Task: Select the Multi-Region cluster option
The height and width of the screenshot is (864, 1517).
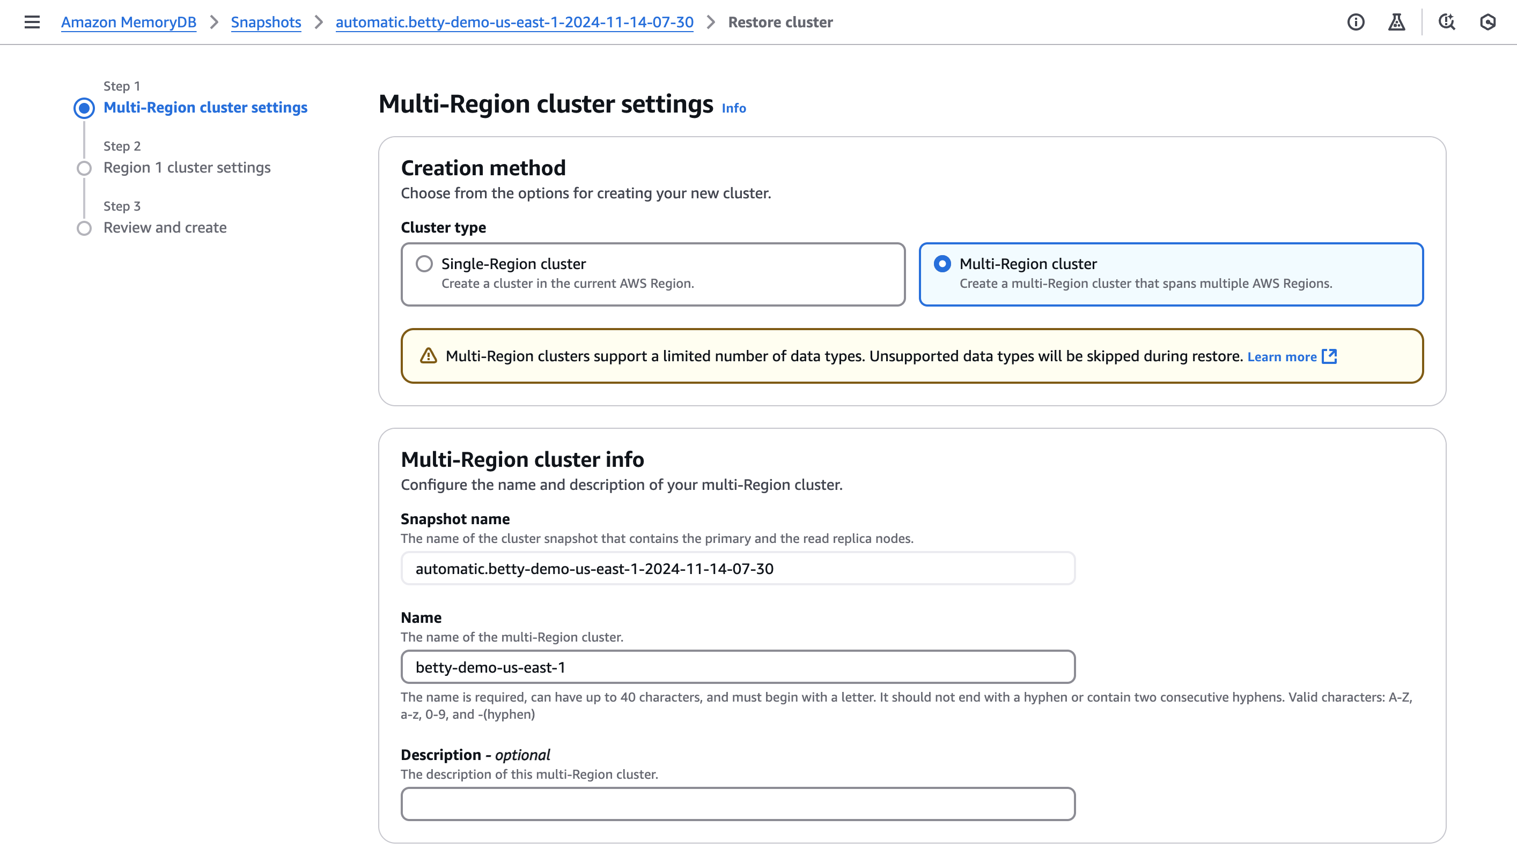Action: pos(944,264)
